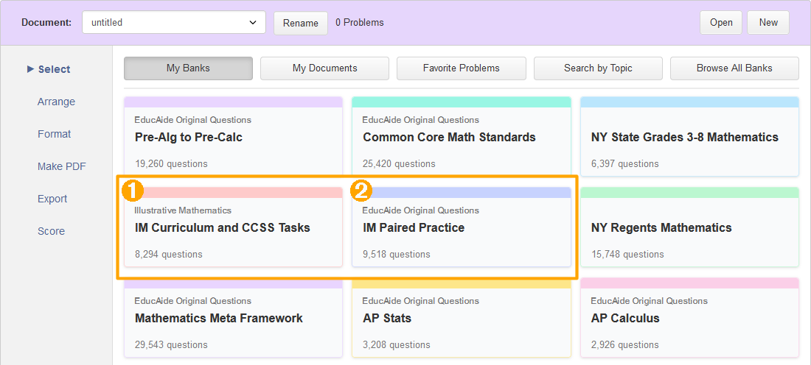Click the orange number 2 marker
This screenshot has width=811, height=365.
pos(361,191)
